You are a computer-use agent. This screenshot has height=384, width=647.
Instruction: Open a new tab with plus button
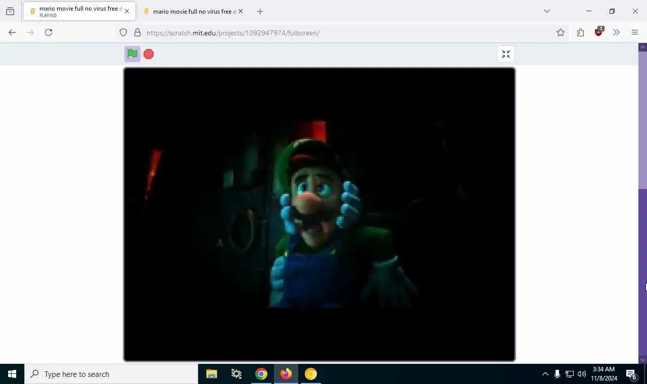pos(260,11)
